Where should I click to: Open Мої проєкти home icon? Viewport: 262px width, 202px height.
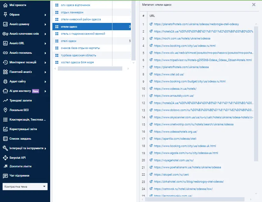(x=5, y=5)
